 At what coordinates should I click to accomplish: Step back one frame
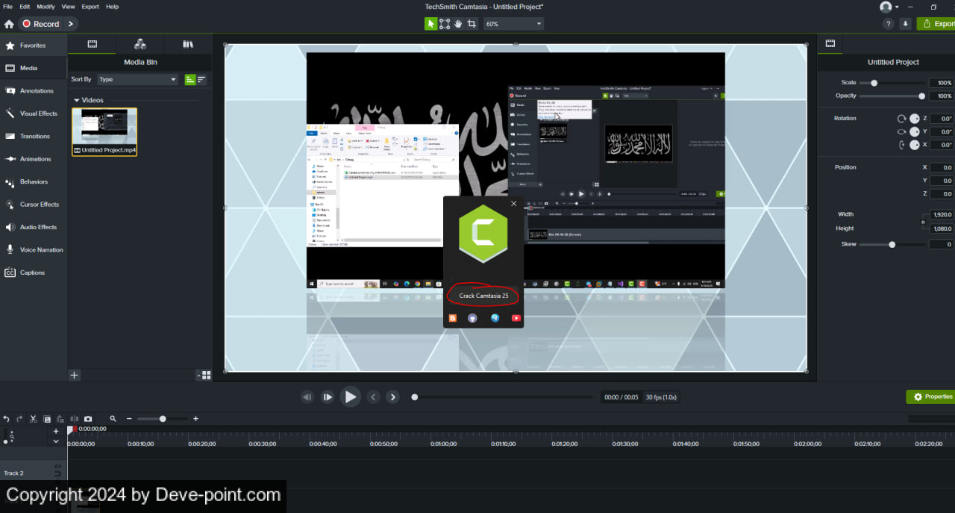click(307, 397)
